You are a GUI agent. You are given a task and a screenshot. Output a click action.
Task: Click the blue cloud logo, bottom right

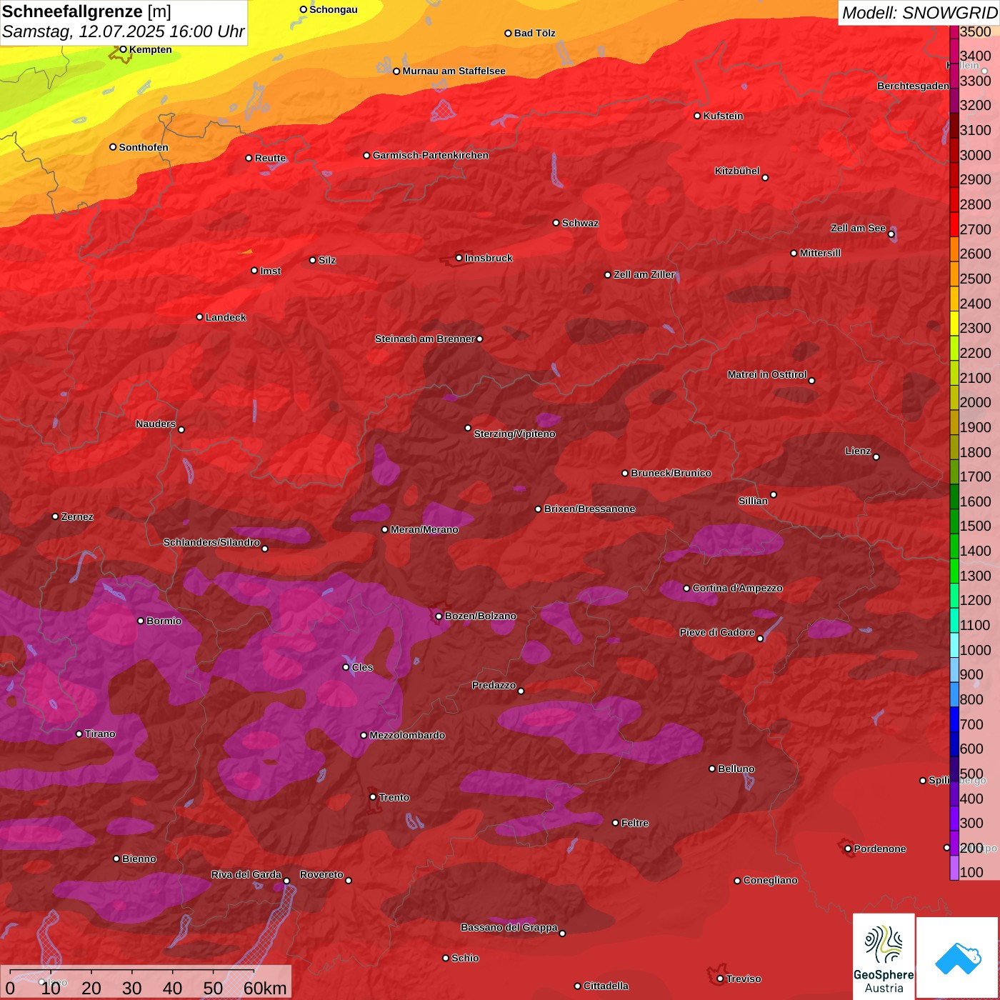[958, 958]
